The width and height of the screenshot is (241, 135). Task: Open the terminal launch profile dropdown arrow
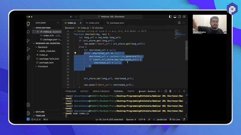point(162,91)
